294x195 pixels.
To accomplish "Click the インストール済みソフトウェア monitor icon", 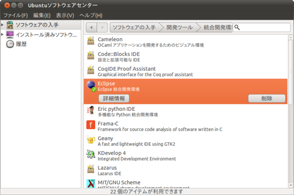I will coord(10,35).
